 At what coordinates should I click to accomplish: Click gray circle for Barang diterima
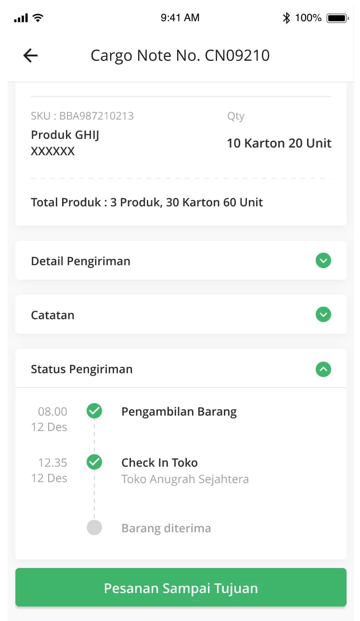coord(94,527)
